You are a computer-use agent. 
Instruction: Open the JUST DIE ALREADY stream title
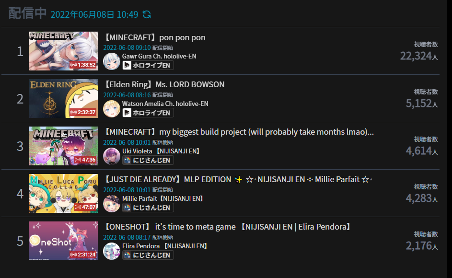[x=238, y=179]
